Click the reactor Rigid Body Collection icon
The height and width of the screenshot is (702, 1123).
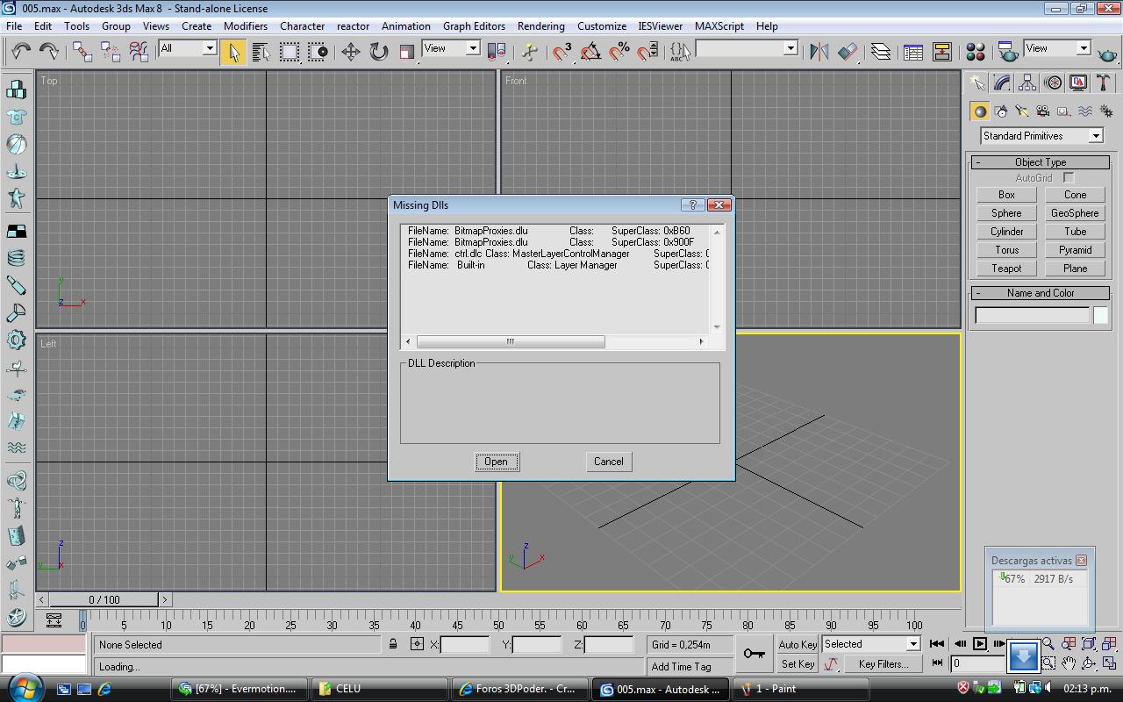pos(16,90)
